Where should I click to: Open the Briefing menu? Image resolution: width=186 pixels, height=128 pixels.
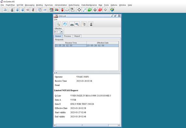click(x=39, y=5)
